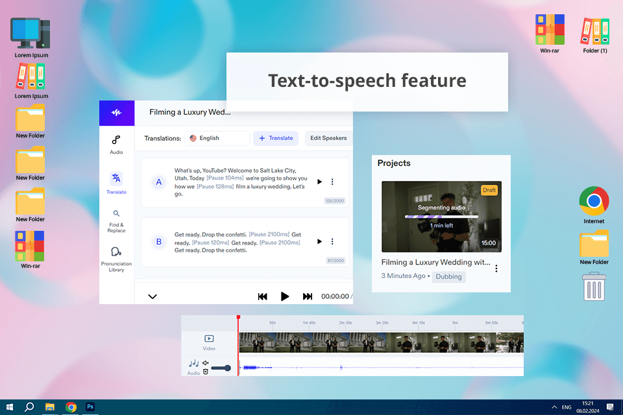Open the Internet Chrome desktop icon
Viewport: 623px width, 415px height.
594,206
